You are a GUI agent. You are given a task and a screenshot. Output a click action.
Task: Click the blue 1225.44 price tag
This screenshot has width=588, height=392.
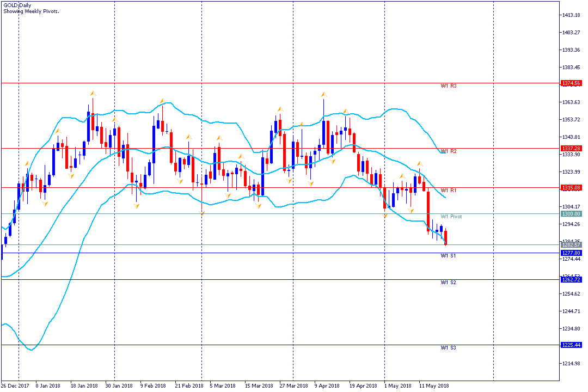coord(571,345)
